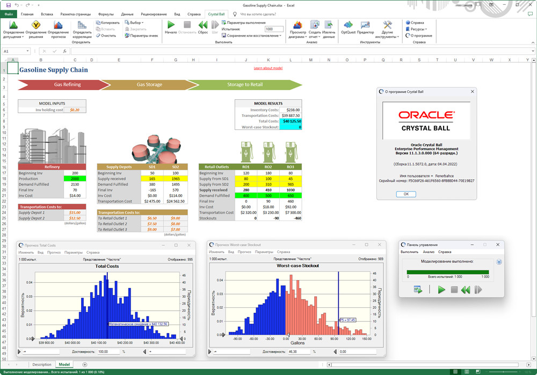Image resolution: width=537 pixels, height=375 pixels.
Task: Click the Определение прогноза forecast icon
Action: pos(58,25)
